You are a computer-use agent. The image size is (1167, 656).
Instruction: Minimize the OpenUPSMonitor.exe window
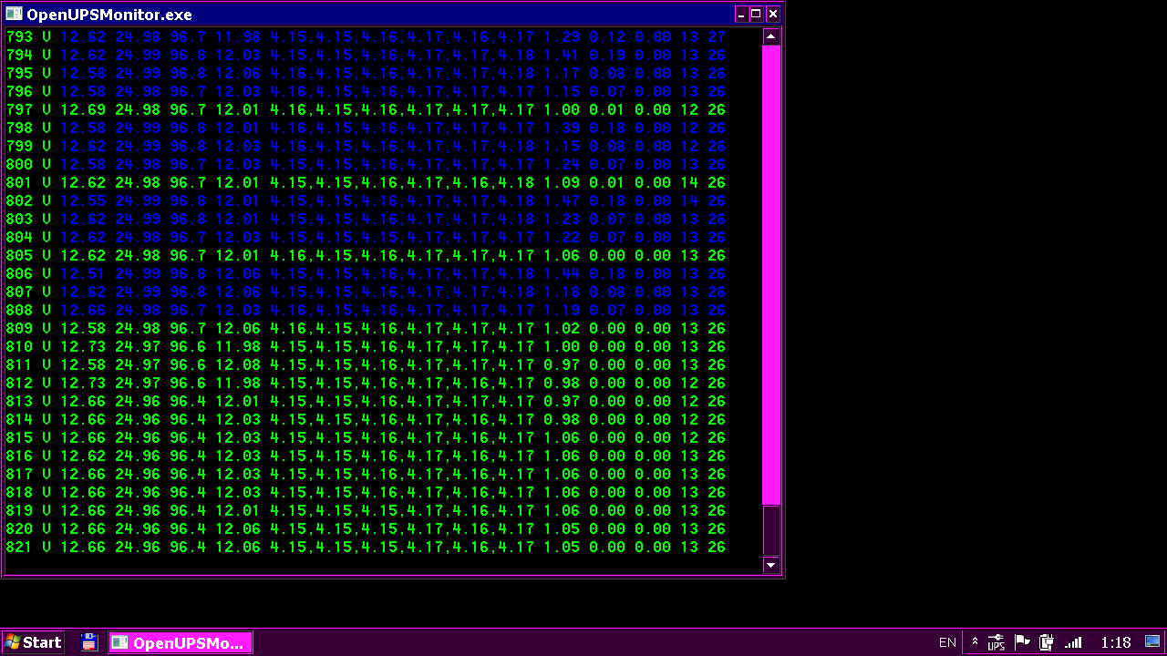tap(741, 14)
